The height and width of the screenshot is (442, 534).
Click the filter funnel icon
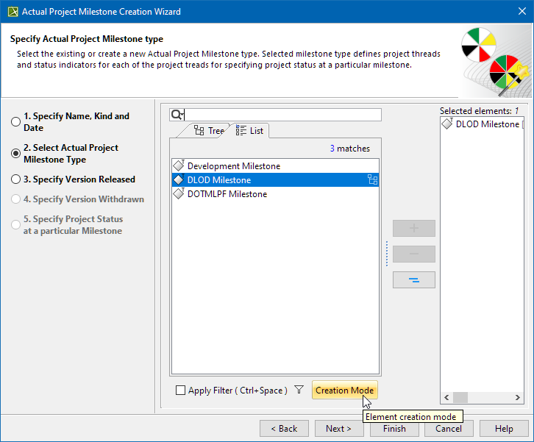click(299, 390)
